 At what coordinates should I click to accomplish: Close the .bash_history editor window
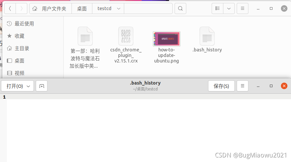(x=284, y=86)
